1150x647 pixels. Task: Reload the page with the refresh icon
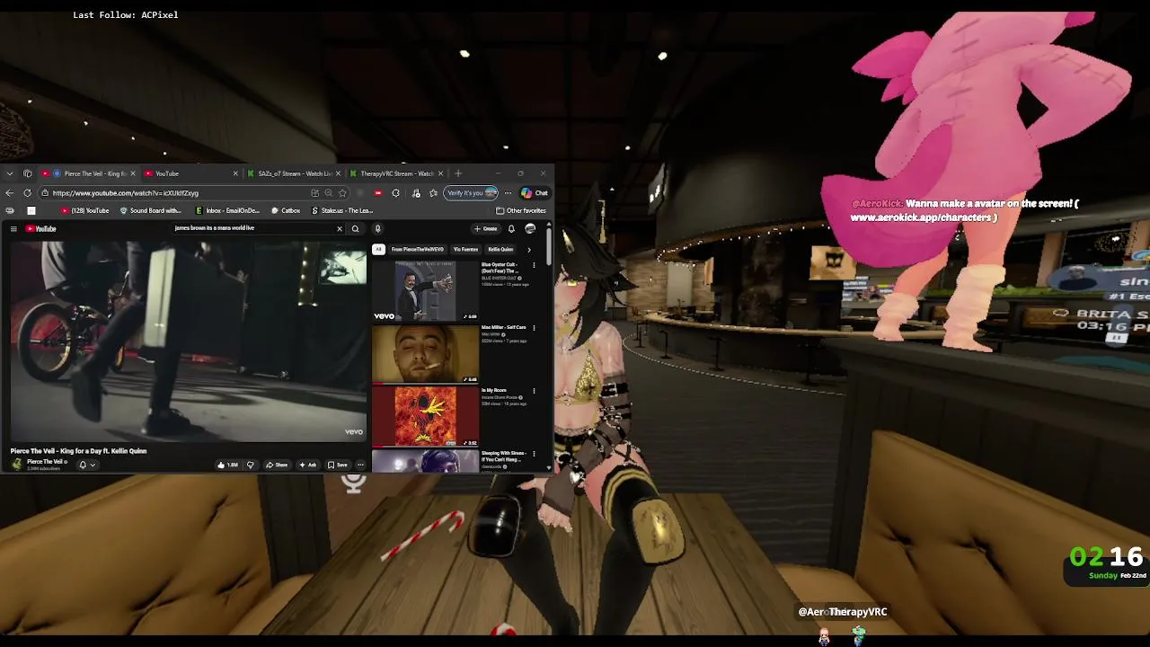click(x=27, y=193)
